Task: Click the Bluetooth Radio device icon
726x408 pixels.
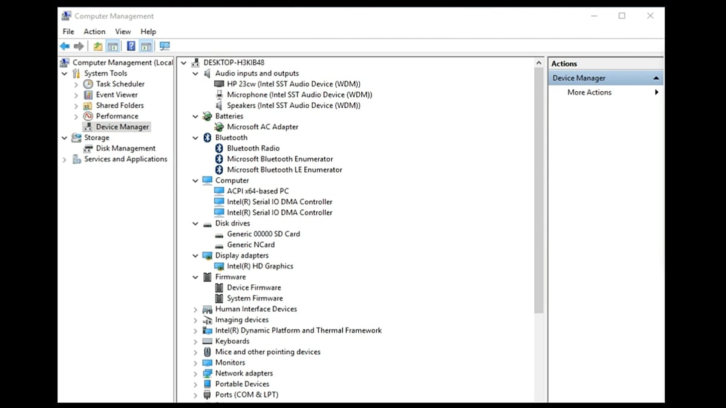Action: [219, 148]
